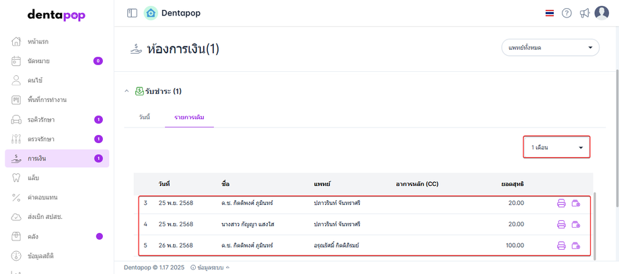Viewport: 619px width, 274px height.
Task: Click wallet payment icon in row 3
Action: point(576,203)
